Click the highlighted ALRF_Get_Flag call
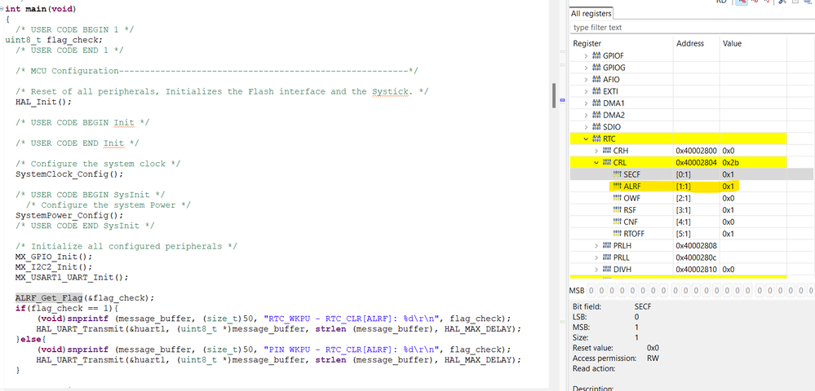This screenshot has height=391, width=815. coord(49,298)
